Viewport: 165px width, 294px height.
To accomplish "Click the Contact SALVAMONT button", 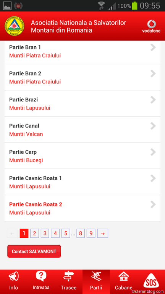I will click(x=34, y=251).
